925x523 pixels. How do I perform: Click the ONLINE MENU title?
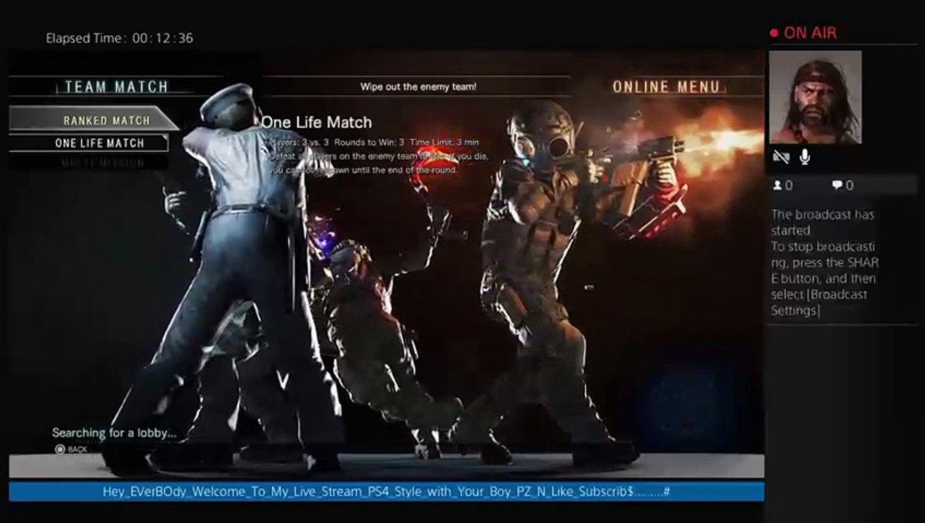pos(666,87)
